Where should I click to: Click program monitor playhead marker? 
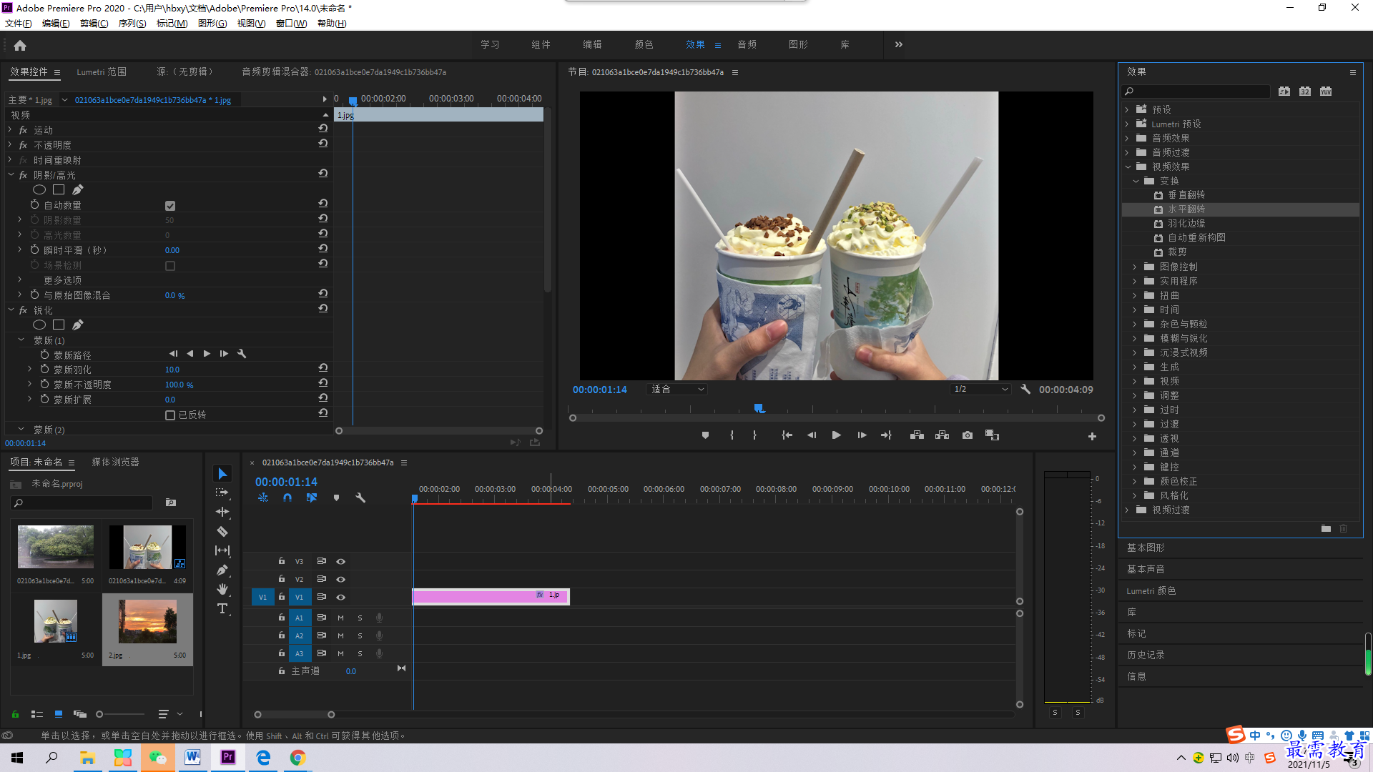(x=759, y=408)
